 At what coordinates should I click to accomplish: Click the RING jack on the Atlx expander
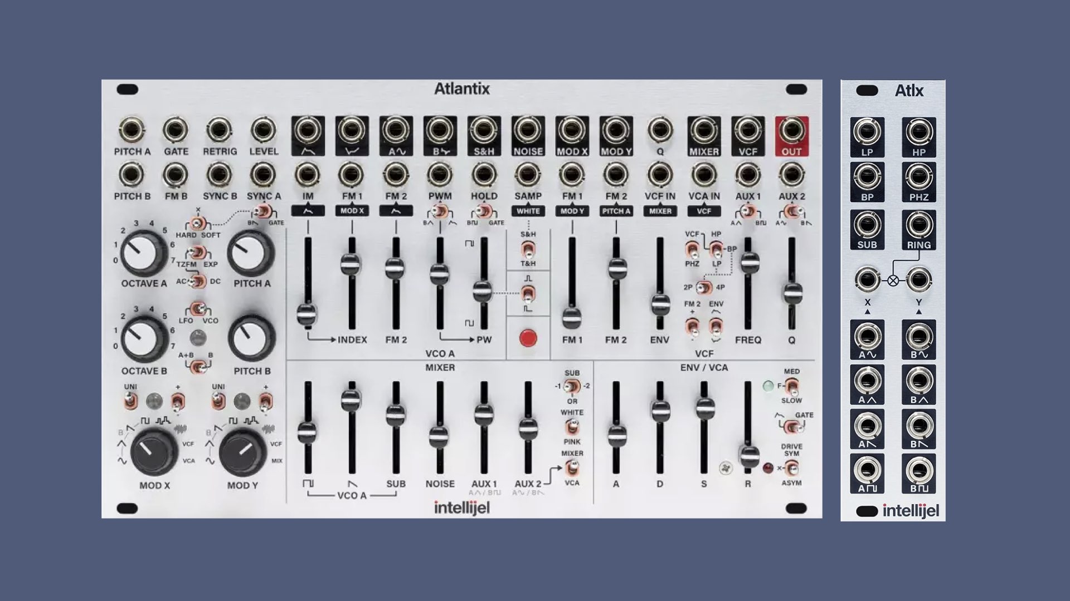918,225
